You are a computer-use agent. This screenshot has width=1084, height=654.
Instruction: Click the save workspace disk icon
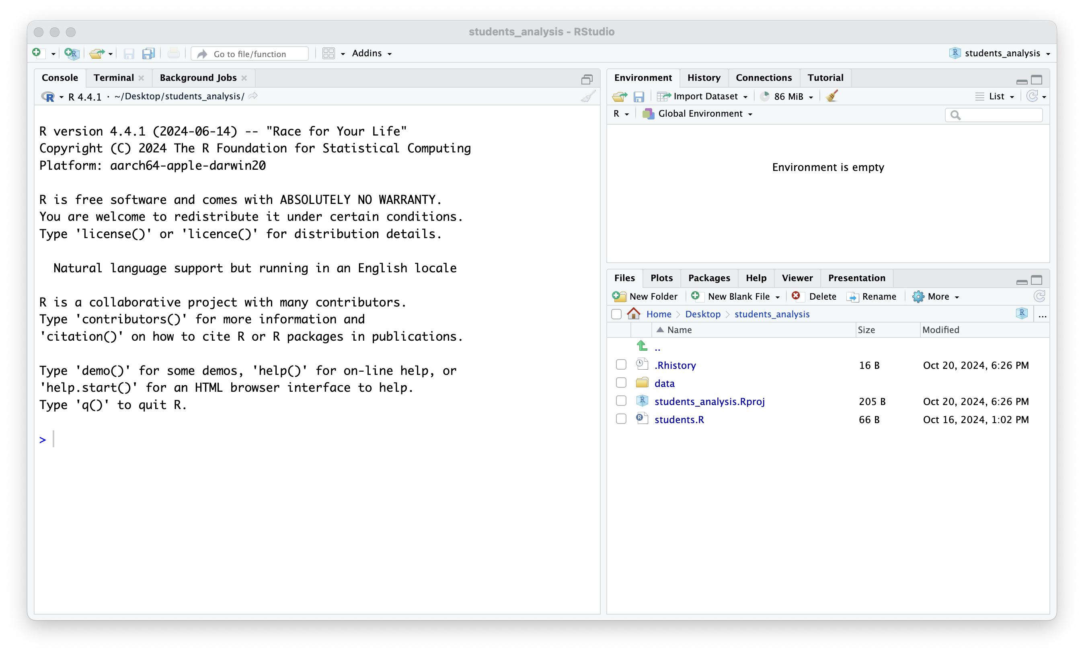(638, 97)
